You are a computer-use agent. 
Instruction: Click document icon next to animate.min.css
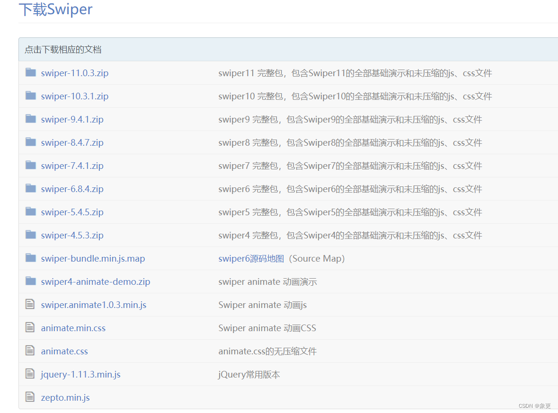tap(30, 327)
